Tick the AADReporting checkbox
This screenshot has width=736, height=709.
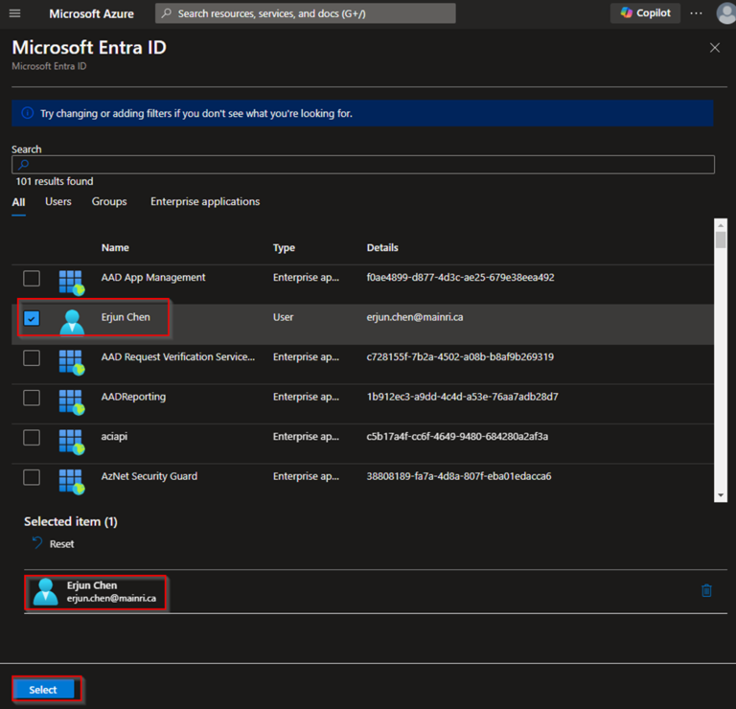coord(32,398)
